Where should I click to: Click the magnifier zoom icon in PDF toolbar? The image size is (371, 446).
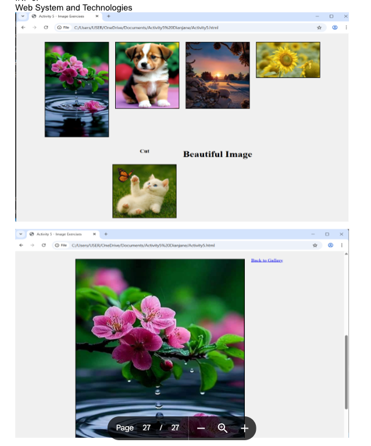[222, 428]
